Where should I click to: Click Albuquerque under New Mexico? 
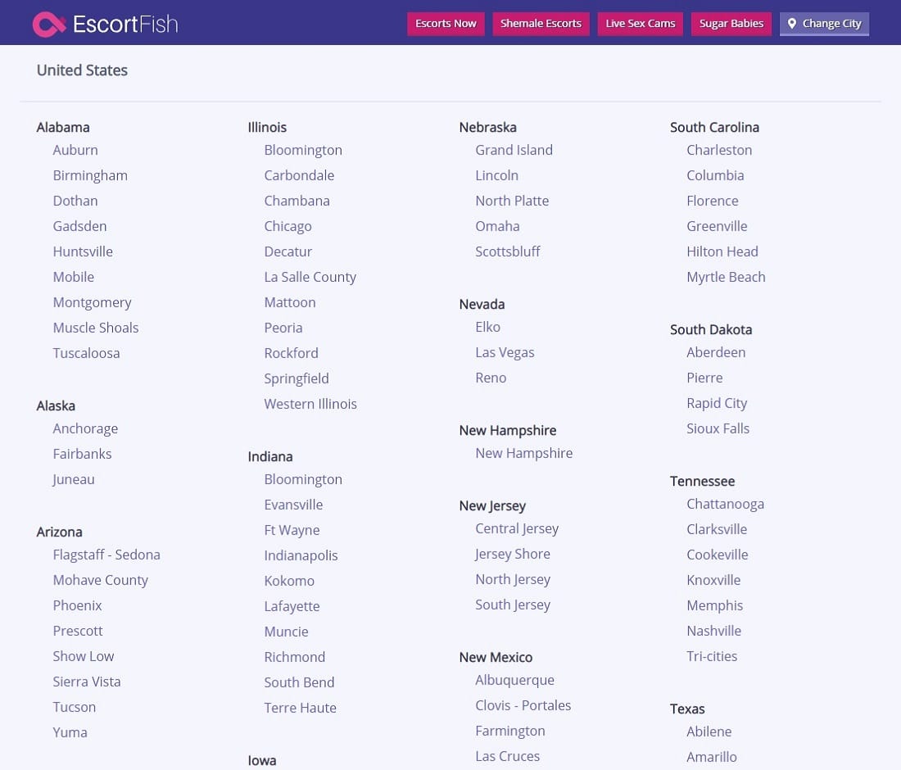(x=514, y=680)
